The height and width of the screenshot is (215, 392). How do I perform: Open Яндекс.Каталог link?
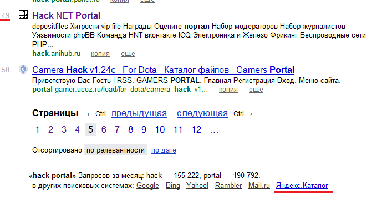point(302,186)
